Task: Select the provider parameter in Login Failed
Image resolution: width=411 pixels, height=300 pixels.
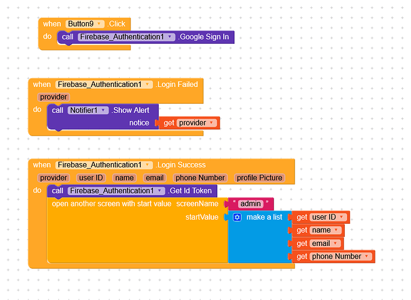Action: pos(54,97)
